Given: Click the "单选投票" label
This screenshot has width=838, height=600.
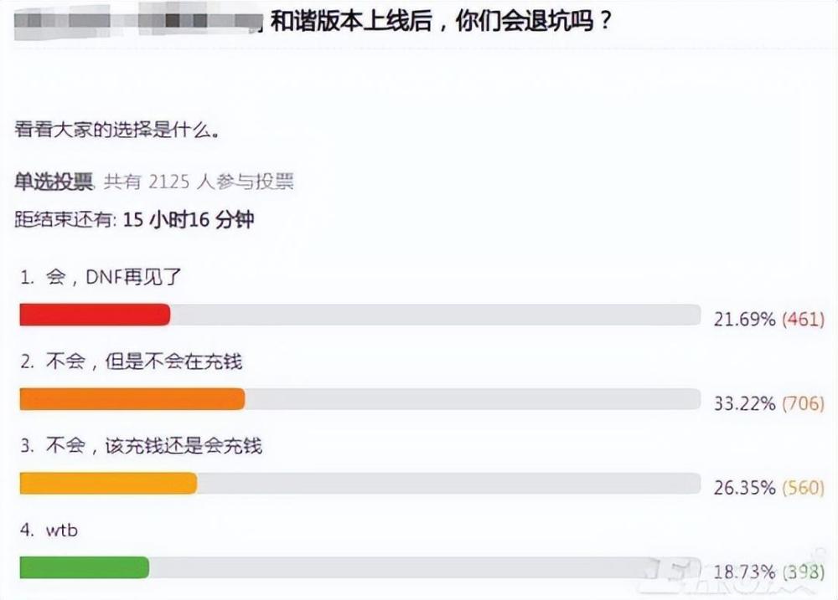Looking at the screenshot, I should (54, 182).
